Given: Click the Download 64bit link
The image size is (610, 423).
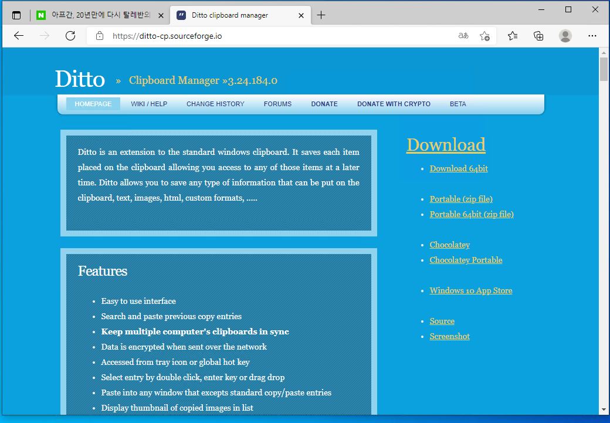Looking at the screenshot, I should pyautogui.click(x=459, y=168).
